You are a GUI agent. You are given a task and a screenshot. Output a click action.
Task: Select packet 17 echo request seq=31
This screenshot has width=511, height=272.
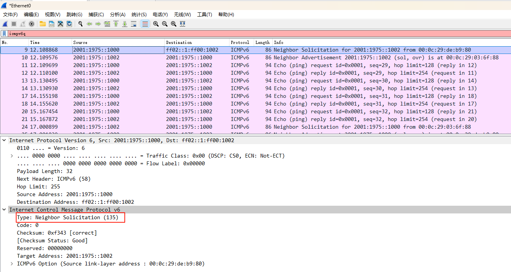pyautogui.click(x=255, y=96)
